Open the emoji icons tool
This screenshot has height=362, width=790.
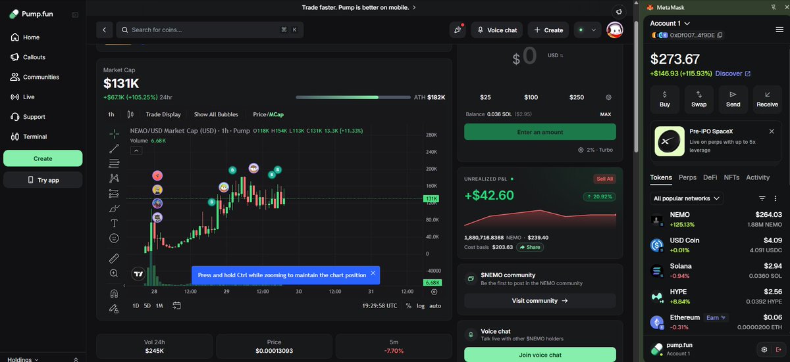(114, 238)
